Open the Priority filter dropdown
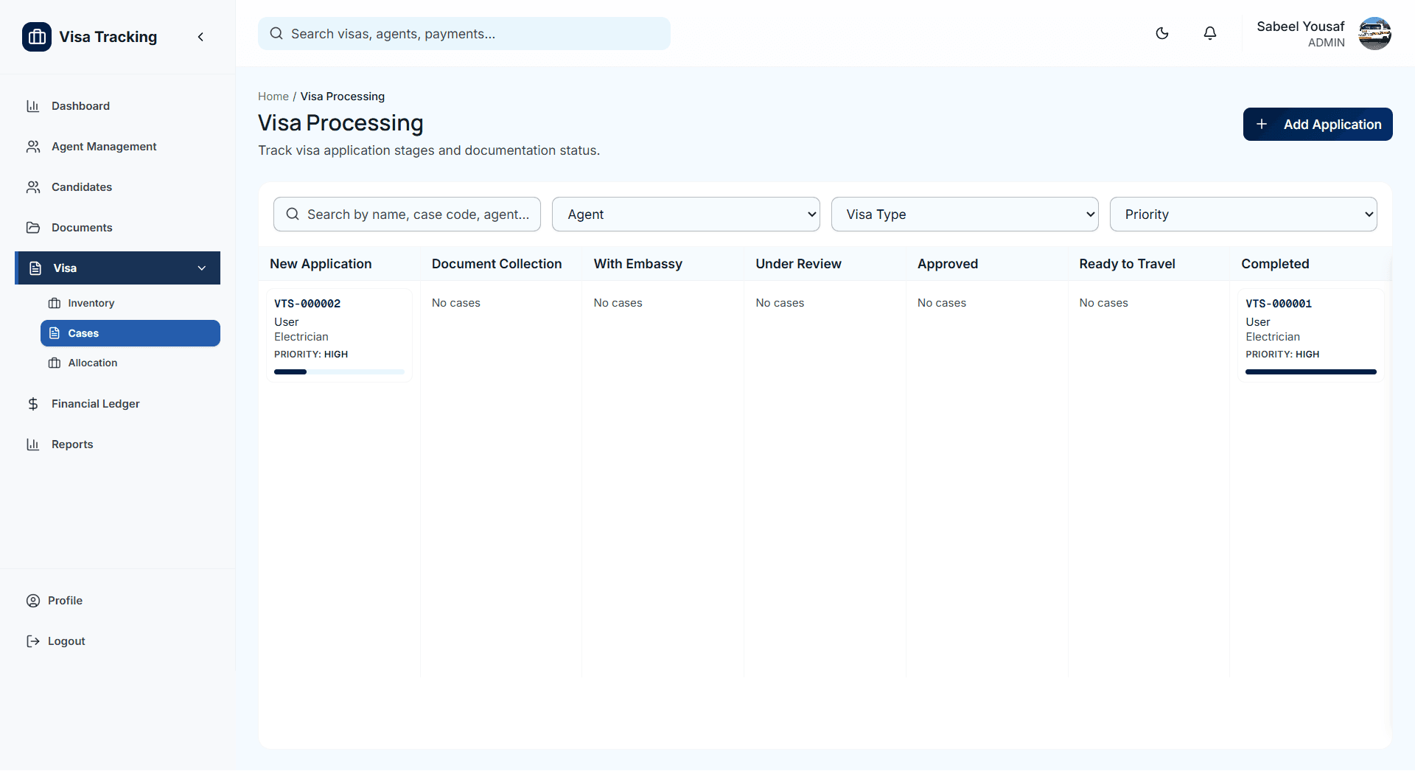Viewport: 1415px width, 771px height. pyautogui.click(x=1243, y=214)
